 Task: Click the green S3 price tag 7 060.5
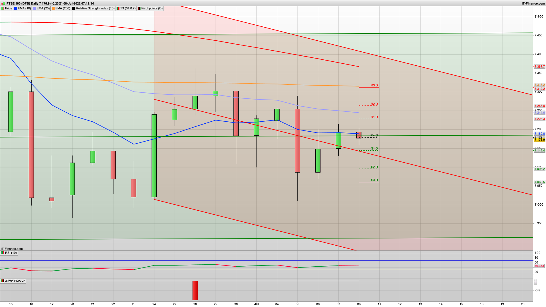539,182
